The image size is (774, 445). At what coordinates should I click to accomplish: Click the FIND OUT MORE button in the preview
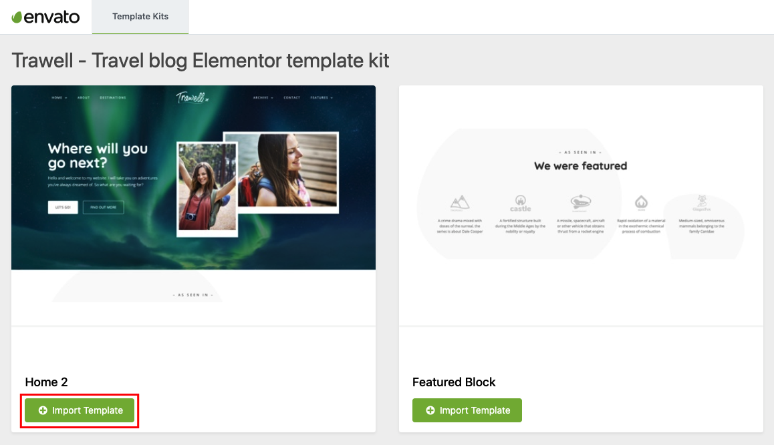104,207
